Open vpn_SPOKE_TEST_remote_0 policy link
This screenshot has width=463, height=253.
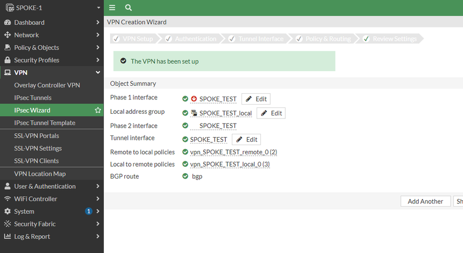233,152
